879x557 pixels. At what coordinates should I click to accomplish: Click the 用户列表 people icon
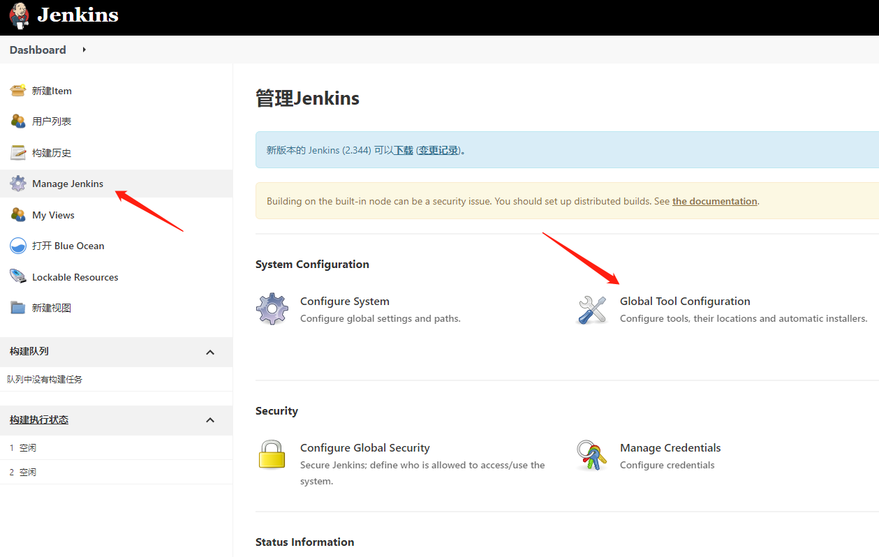tap(18, 121)
